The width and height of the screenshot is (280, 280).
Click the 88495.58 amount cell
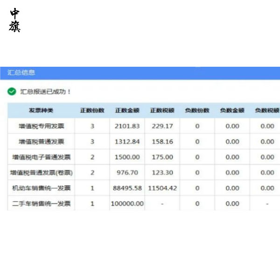tap(127, 188)
